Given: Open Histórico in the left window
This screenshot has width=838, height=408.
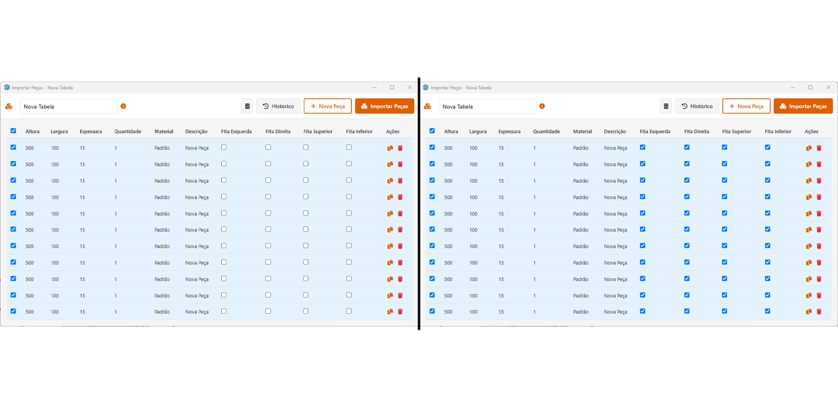Looking at the screenshot, I should (278, 107).
